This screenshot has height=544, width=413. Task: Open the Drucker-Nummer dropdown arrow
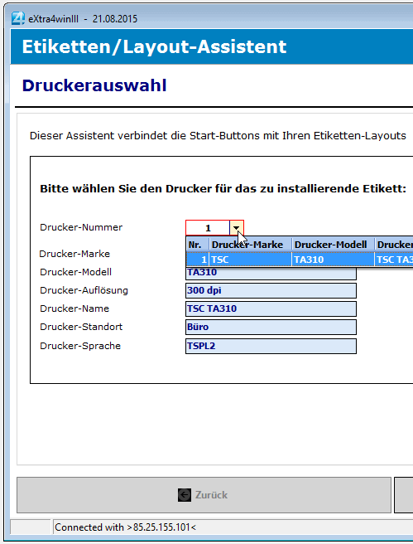tap(237, 228)
